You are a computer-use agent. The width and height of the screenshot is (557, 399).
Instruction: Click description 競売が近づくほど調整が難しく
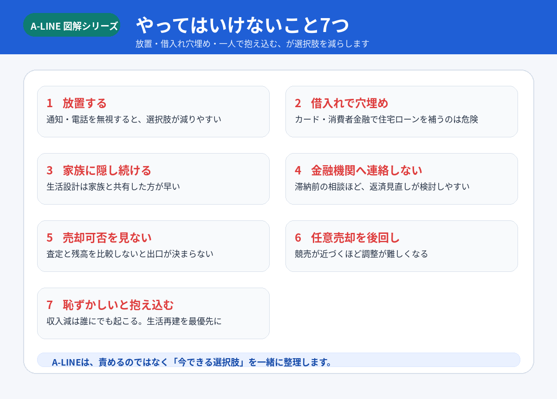click(361, 254)
